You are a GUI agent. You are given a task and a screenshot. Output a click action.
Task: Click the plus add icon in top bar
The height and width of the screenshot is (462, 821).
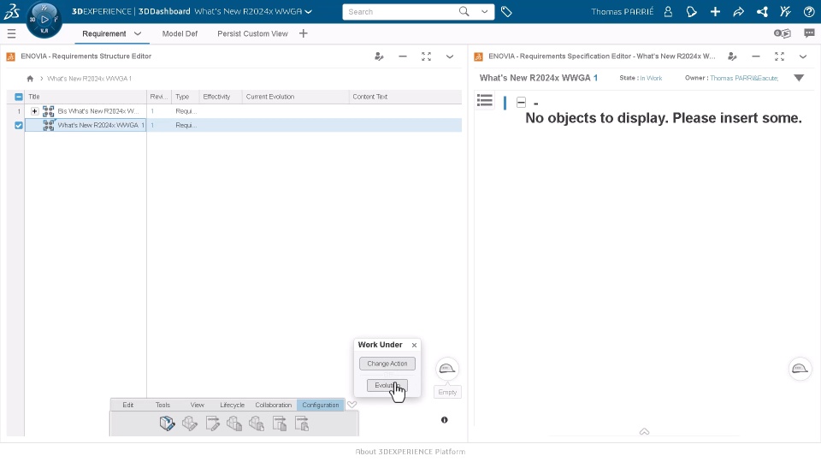(x=715, y=11)
